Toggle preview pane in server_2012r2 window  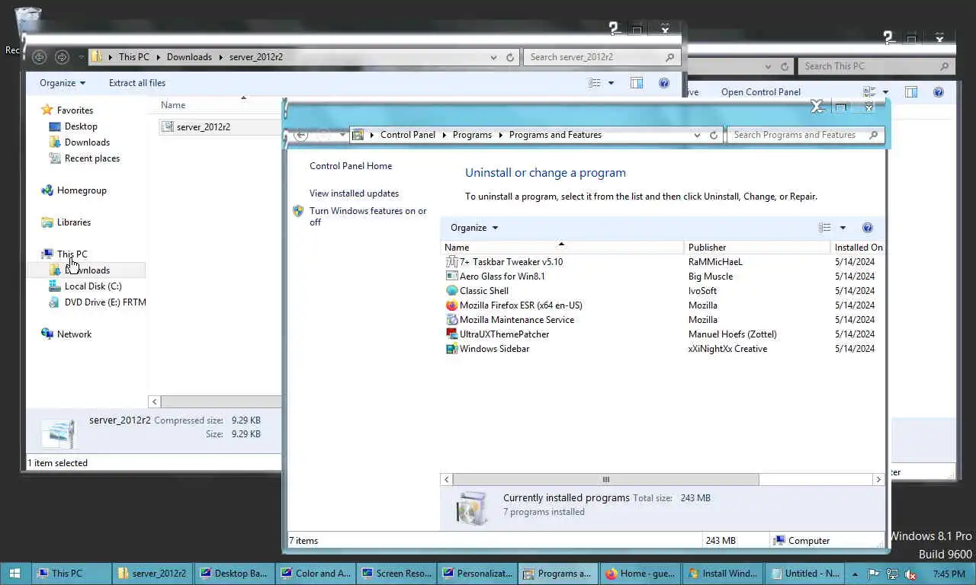[x=637, y=83]
